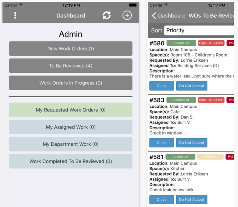Screen dimensions: 238x207
Task: Open Work Orders In Progress (0)
Action: tap(71, 83)
